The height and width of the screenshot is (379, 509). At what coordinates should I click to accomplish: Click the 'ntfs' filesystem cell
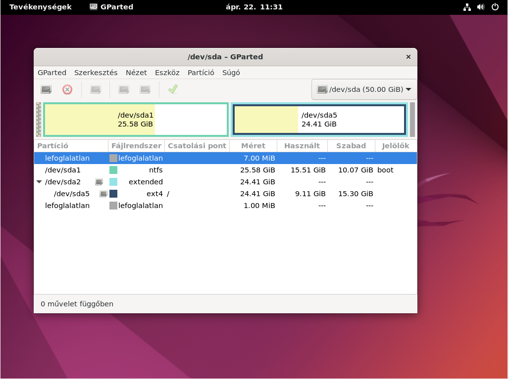click(x=156, y=170)
